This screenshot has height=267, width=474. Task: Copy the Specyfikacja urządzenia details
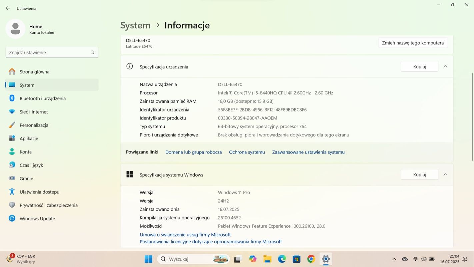coord(420,66)
